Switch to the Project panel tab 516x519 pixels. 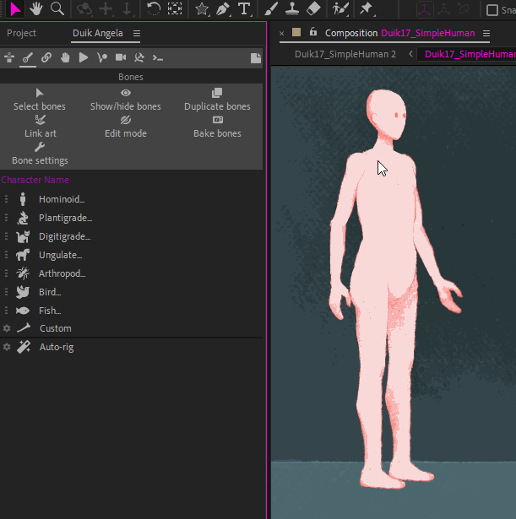pos(22,33)
